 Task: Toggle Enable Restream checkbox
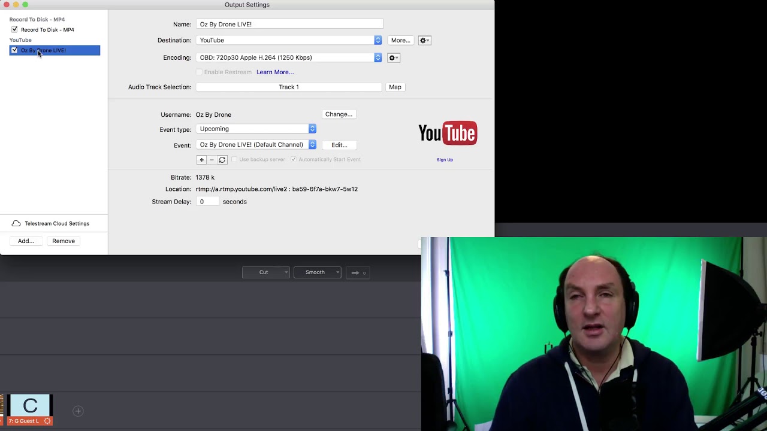coord(199,72)
